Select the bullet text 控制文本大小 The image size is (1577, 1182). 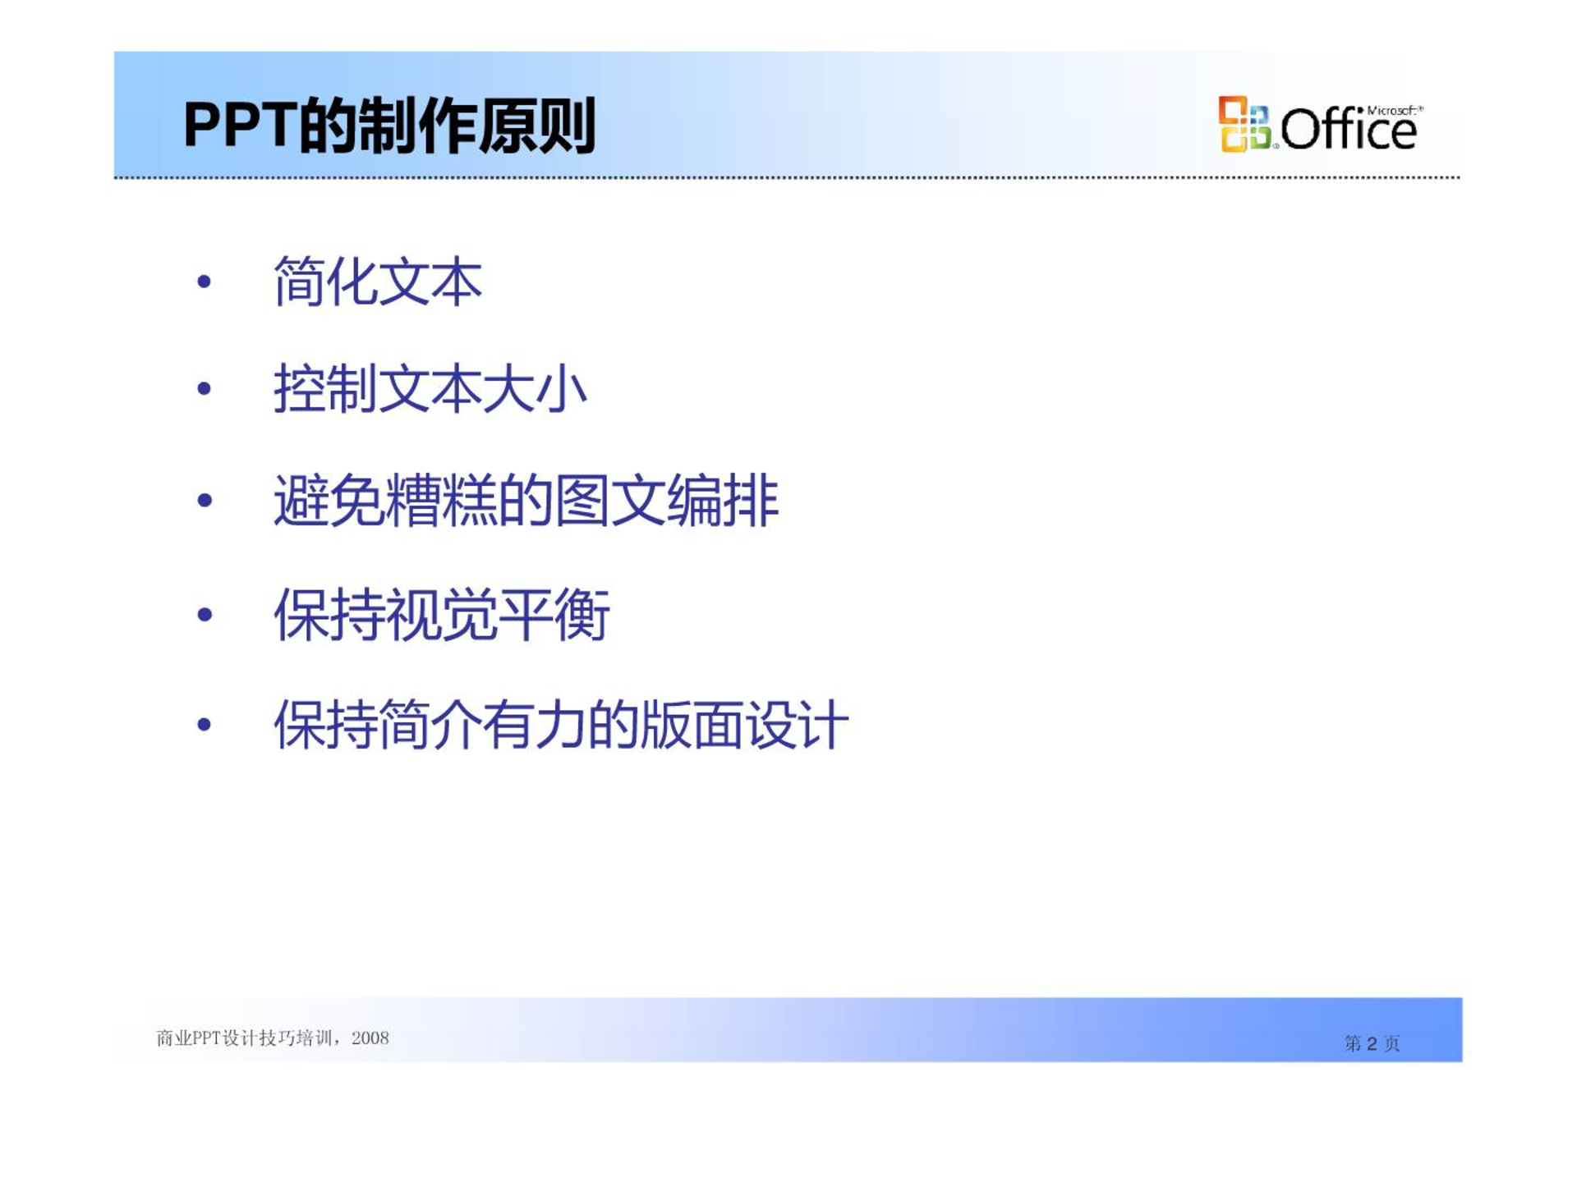coord(430,388)
